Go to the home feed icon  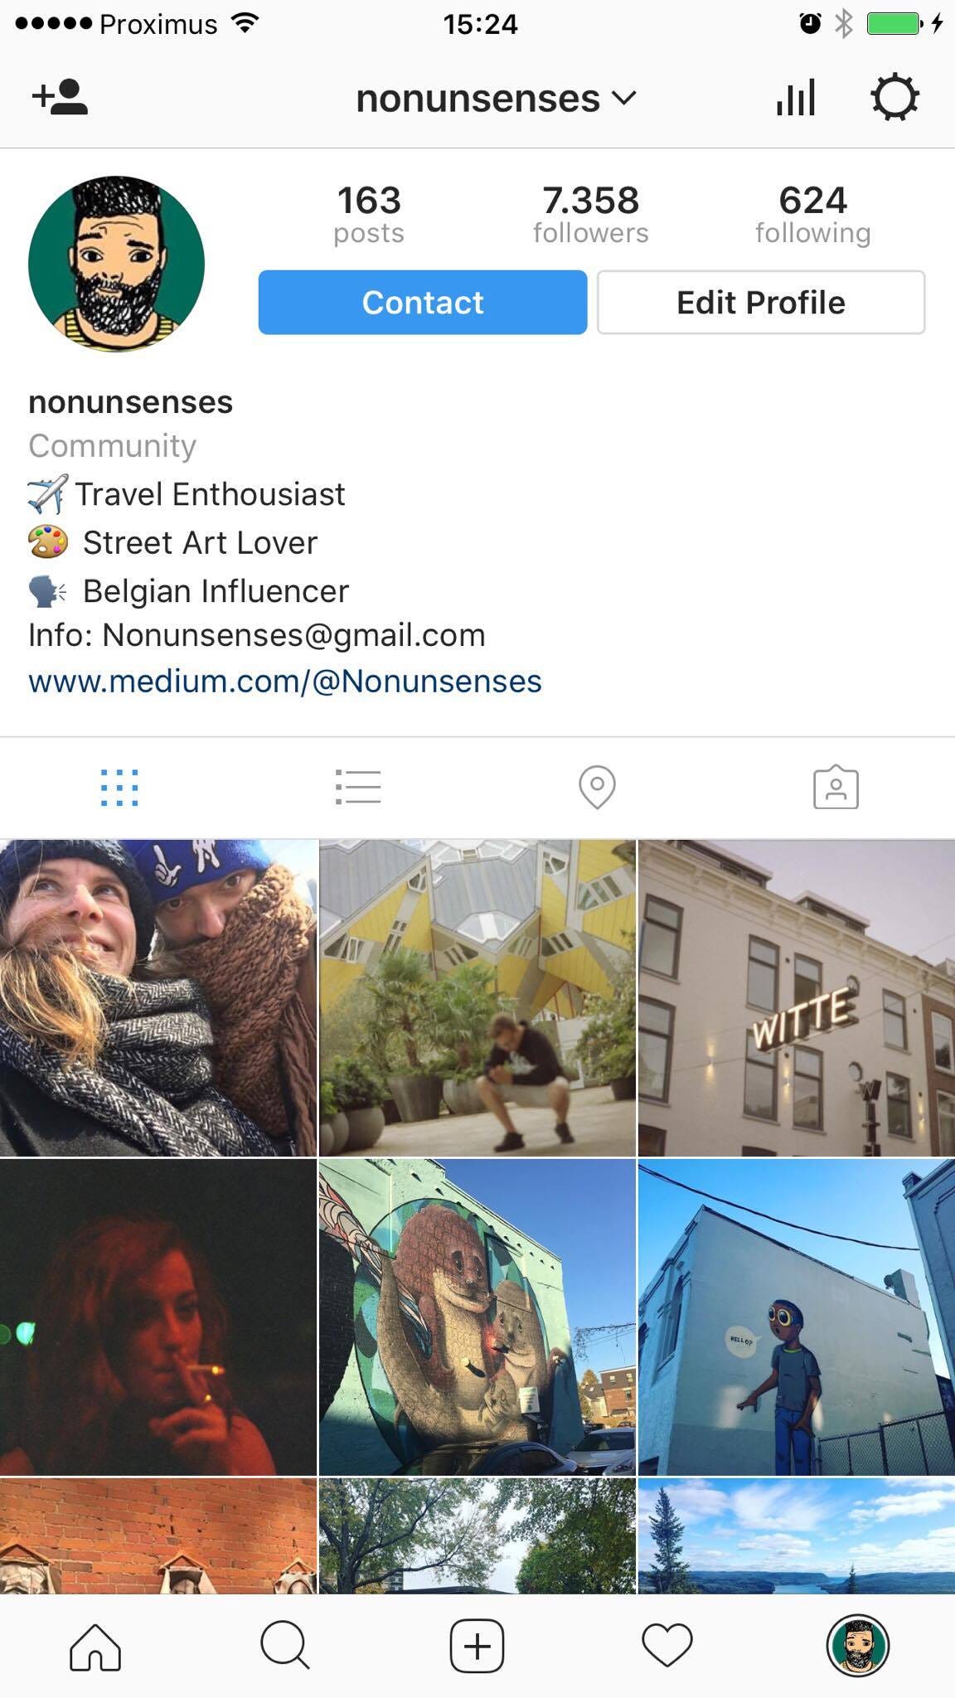pyautogui.click(x=95, y=1646)
